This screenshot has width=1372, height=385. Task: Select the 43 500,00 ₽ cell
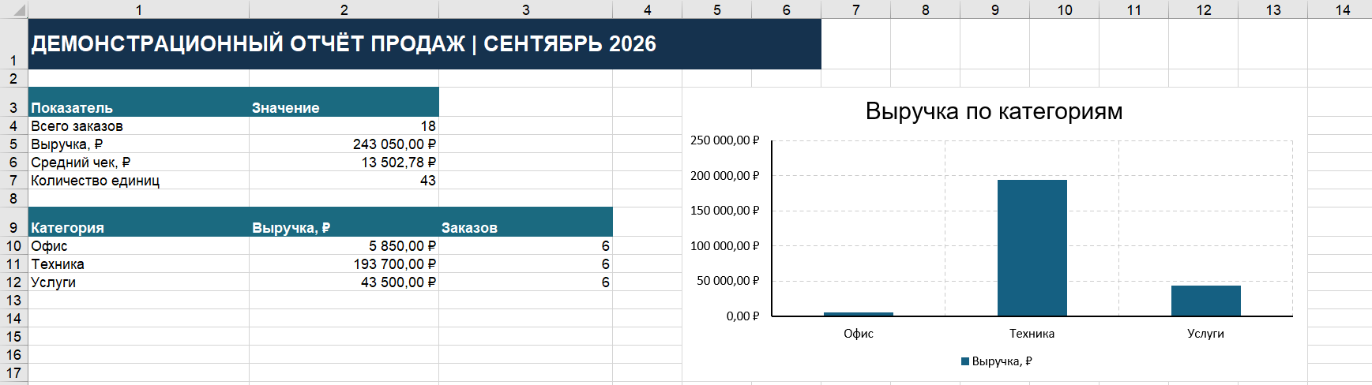point(344,282)
